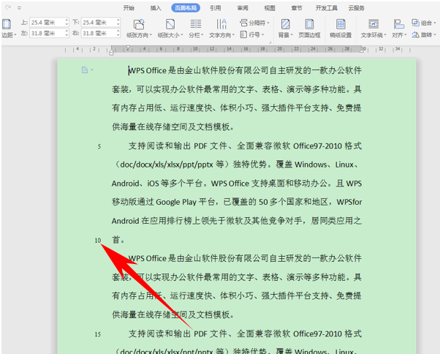Click the left indent marker on ruler
Screen dimensions: 440x354
pyautogui.click(x=111, y=52)
